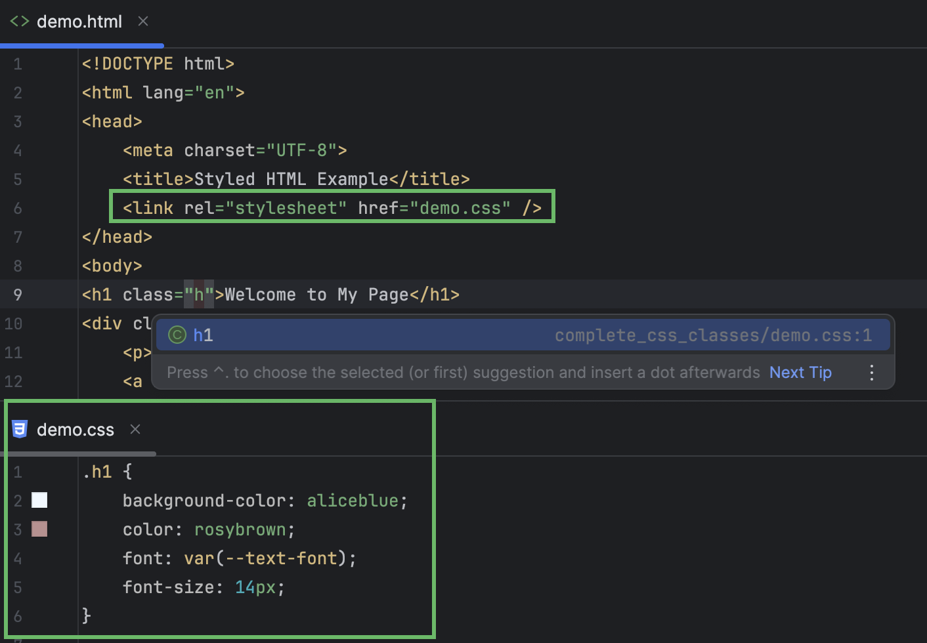Click the background-color property name

[204, 501]
